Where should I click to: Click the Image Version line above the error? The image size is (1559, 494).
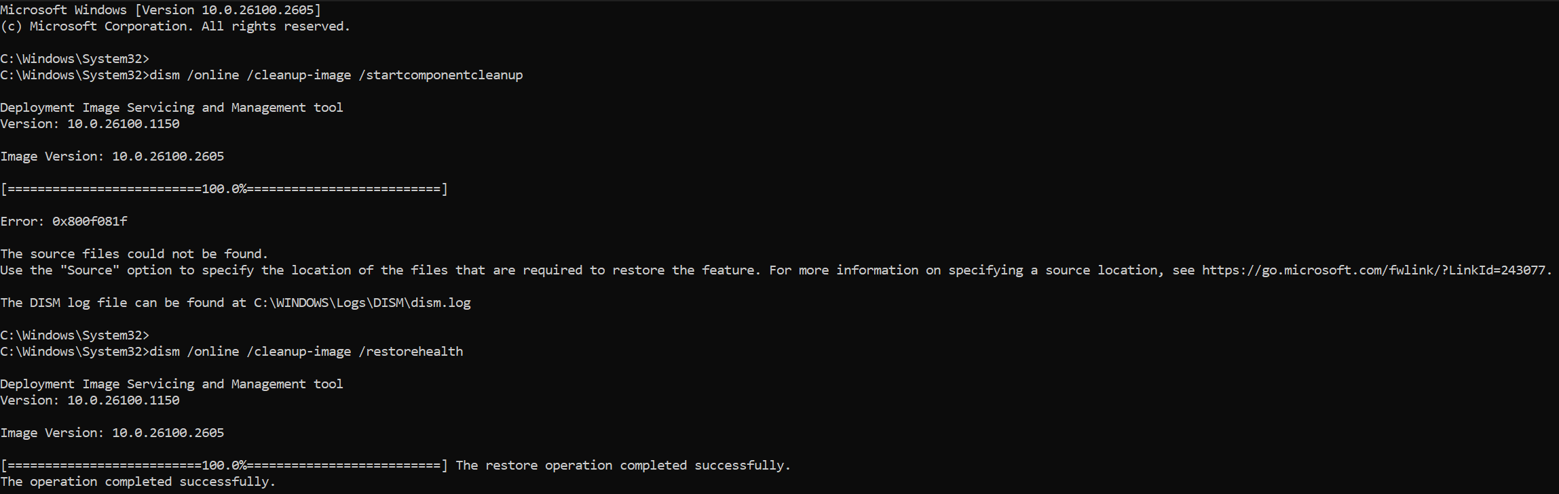pos(112,157)
